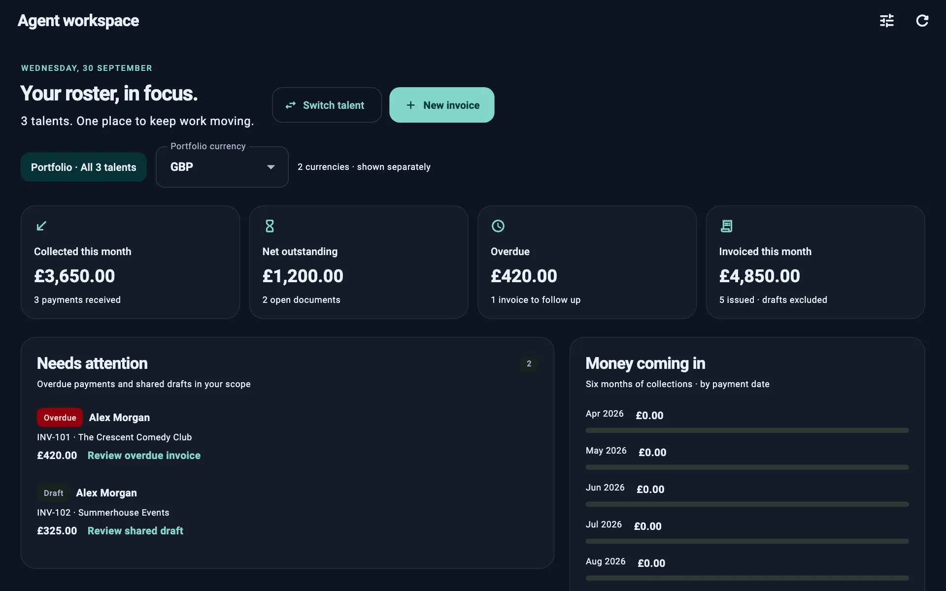Click the Jul 2026 collections bar
The height and width of the screenshot is (591, 946).
747,541
